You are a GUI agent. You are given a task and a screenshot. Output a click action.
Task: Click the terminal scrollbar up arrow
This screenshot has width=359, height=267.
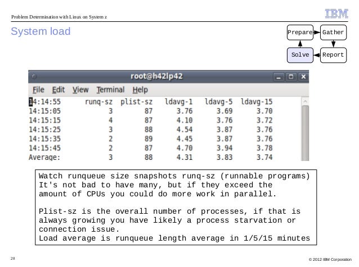(x=305, y=102)
